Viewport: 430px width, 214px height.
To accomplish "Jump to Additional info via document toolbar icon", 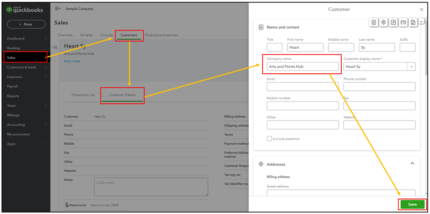I will click(x=413, y=23).
